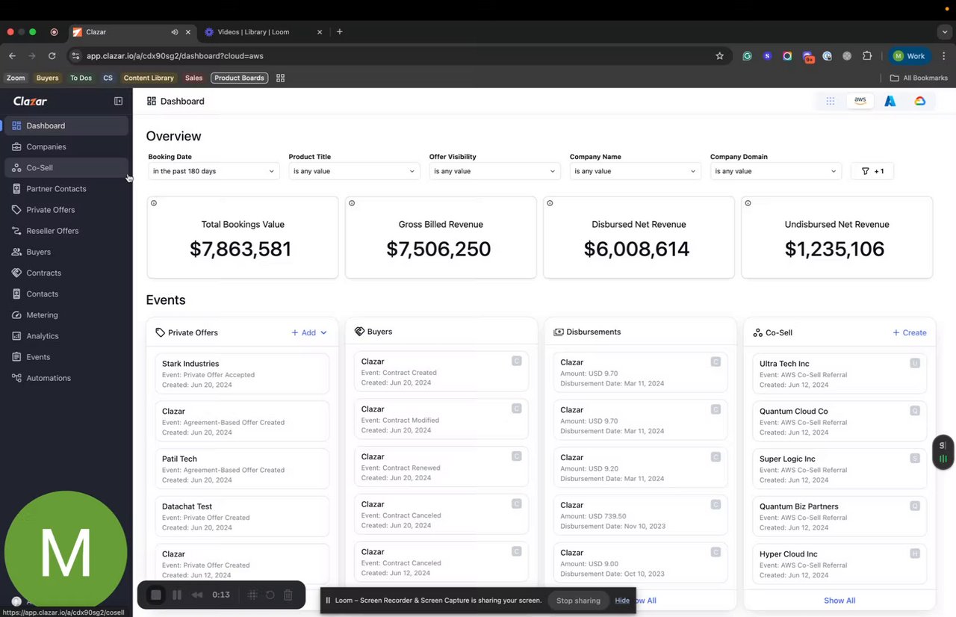
Task: Click the Metering sidebar icon
Action: 16,314
